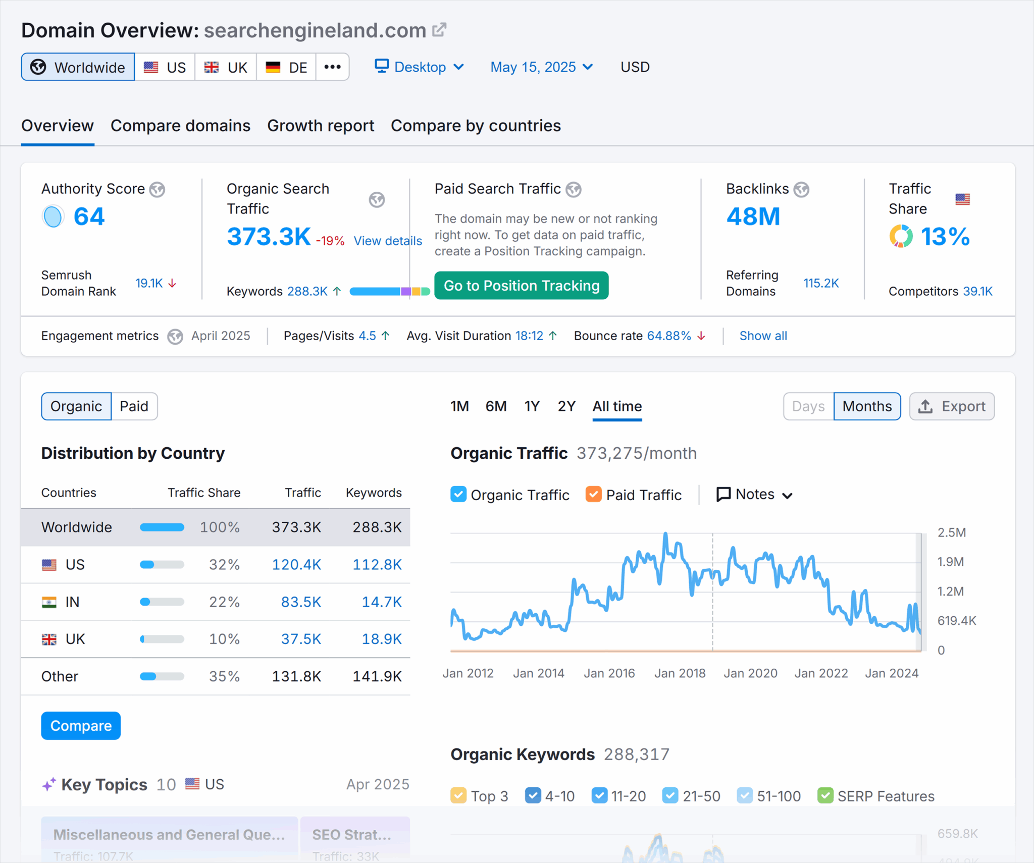Click globe icon next to Paid Search Traffic
The width and height of the screenshot is (1034, 863).
click(x=574, y=189)
